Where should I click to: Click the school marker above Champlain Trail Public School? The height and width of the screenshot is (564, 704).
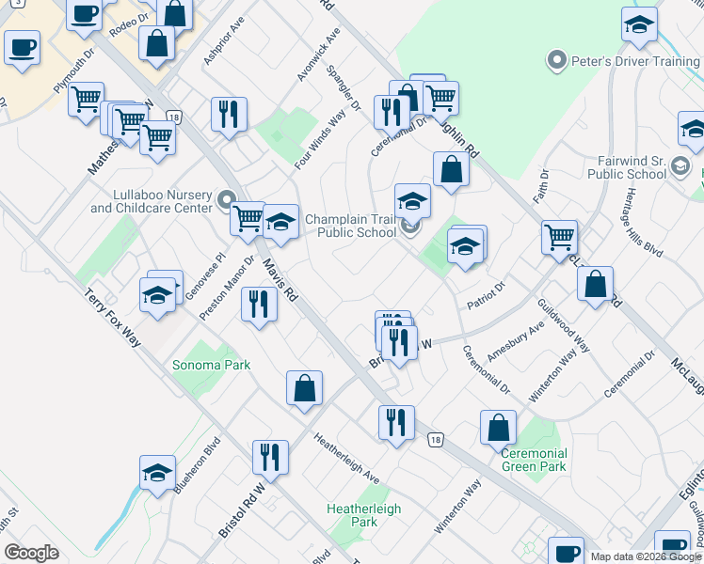click(412, 201)
